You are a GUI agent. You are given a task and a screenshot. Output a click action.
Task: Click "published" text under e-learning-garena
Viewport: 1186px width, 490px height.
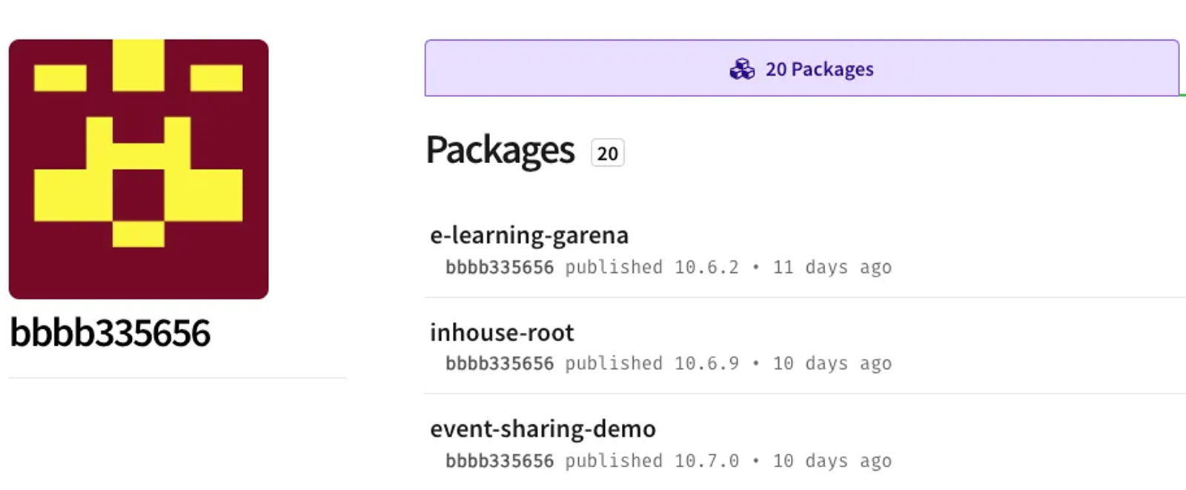click(x=614, y=268)
